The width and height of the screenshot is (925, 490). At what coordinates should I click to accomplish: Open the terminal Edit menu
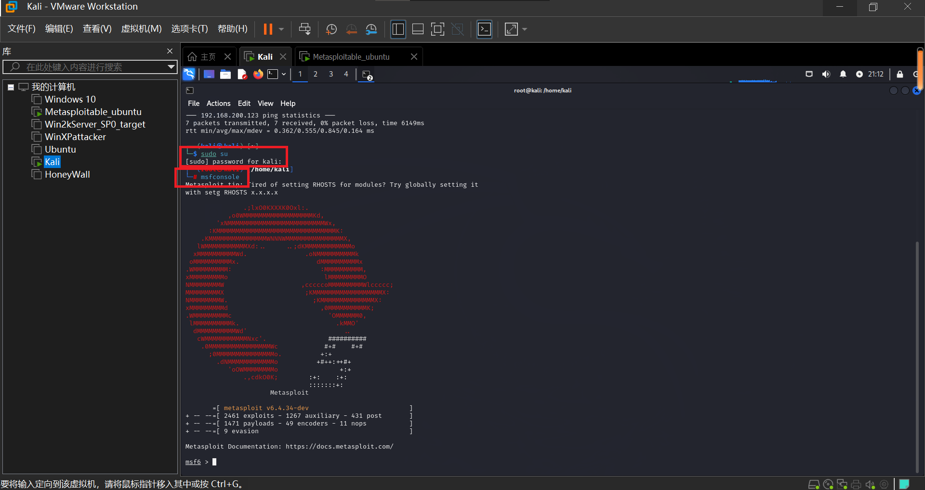coord(244,103)
